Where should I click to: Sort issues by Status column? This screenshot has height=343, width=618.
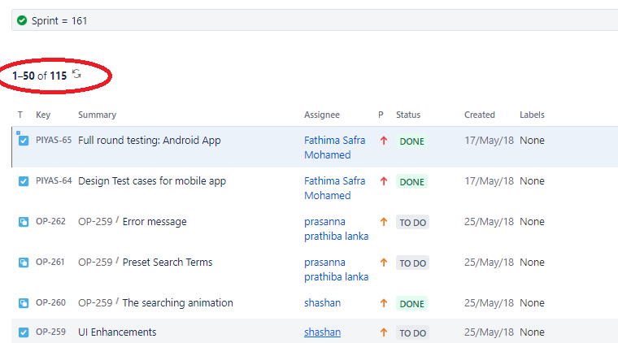click(x=408, y=115)
